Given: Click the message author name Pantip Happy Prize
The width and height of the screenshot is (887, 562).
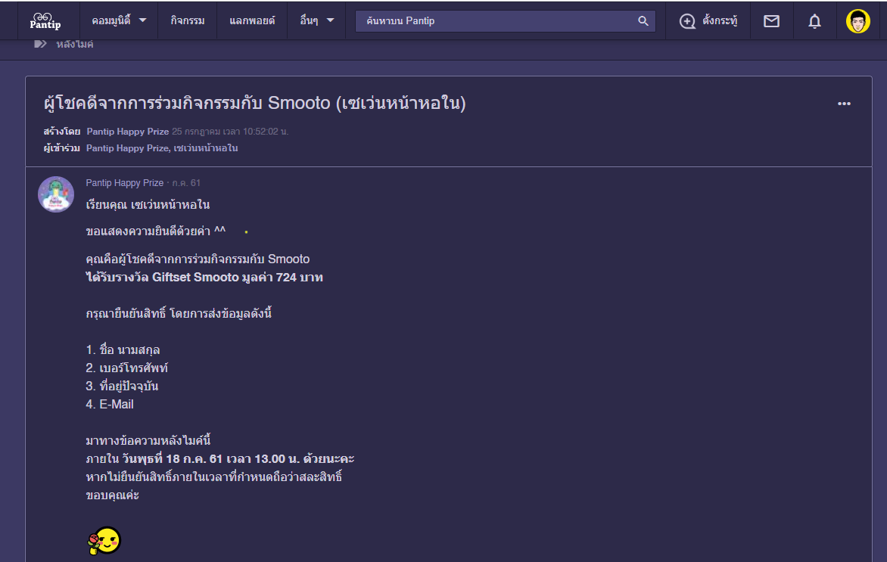Looking at the screenshot, I should (124, 182).
